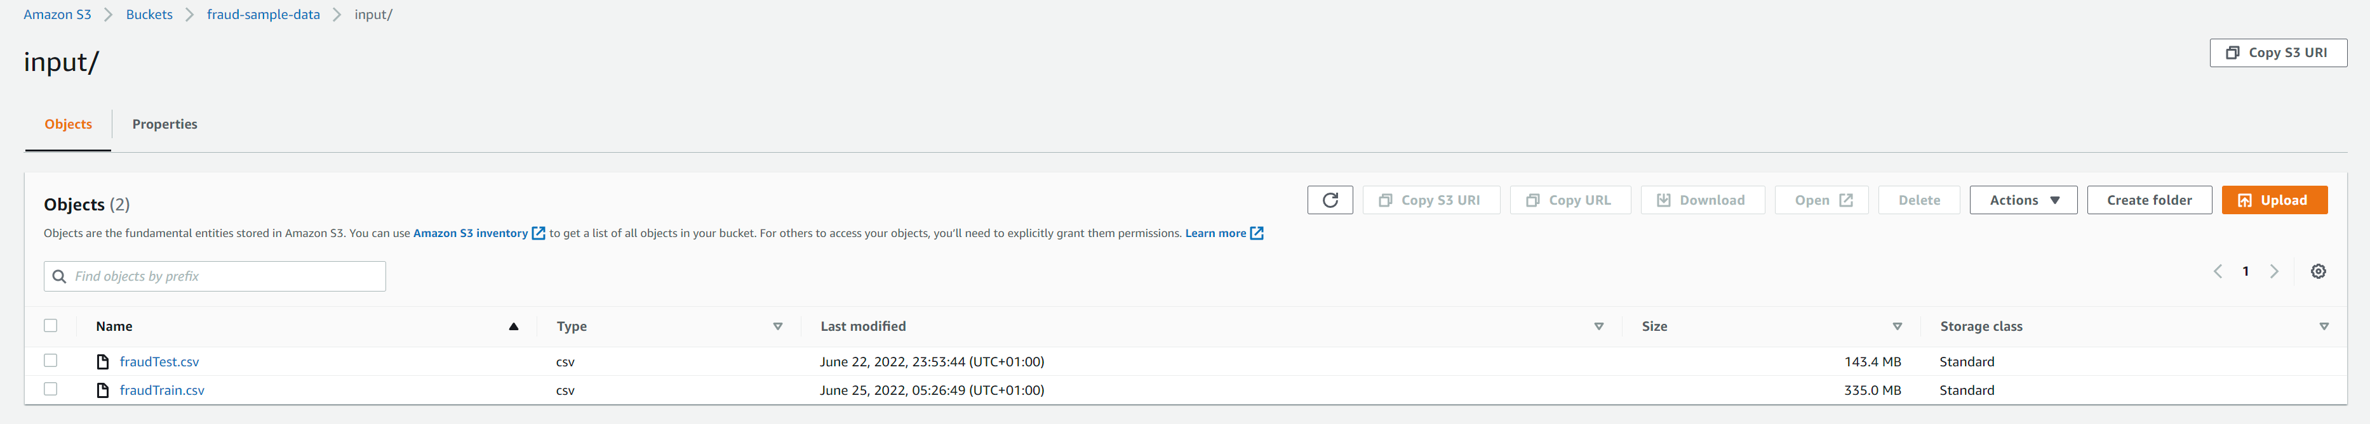
Task: Switch to the Properties tab
Action: point(164,125)
